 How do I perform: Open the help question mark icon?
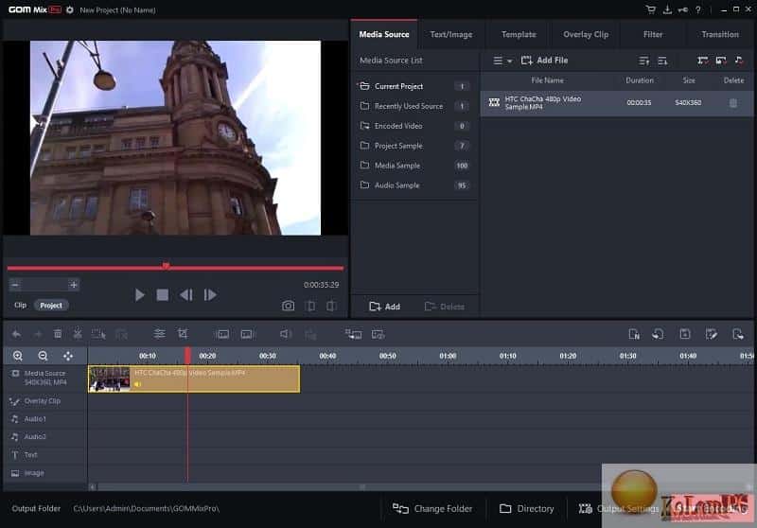point(698,9)
